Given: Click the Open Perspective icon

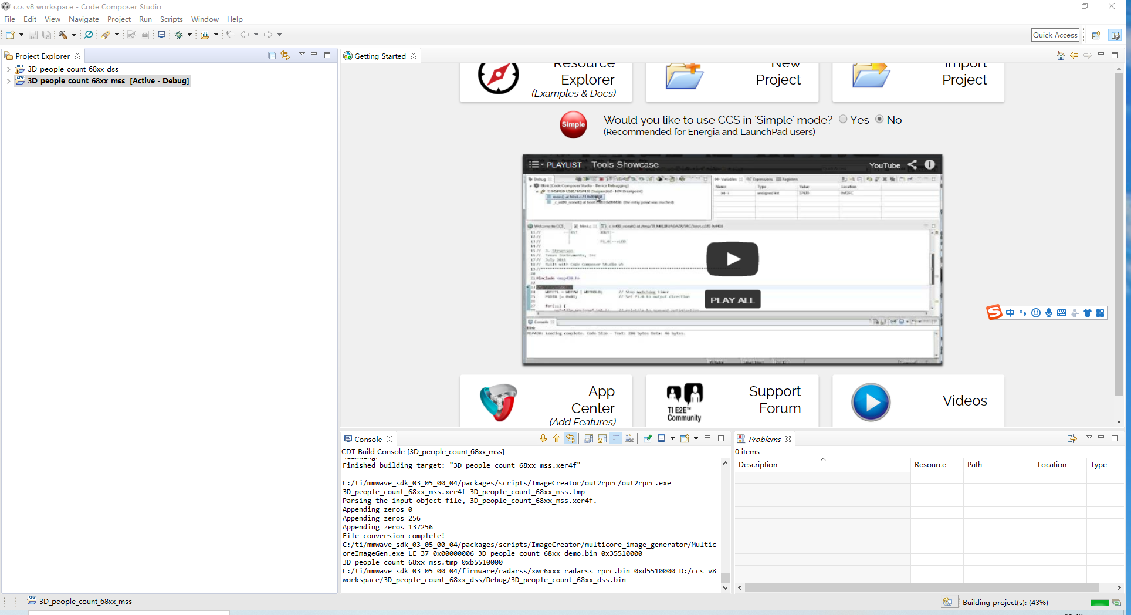Looking at the screenshot, I should point(1096,35).
